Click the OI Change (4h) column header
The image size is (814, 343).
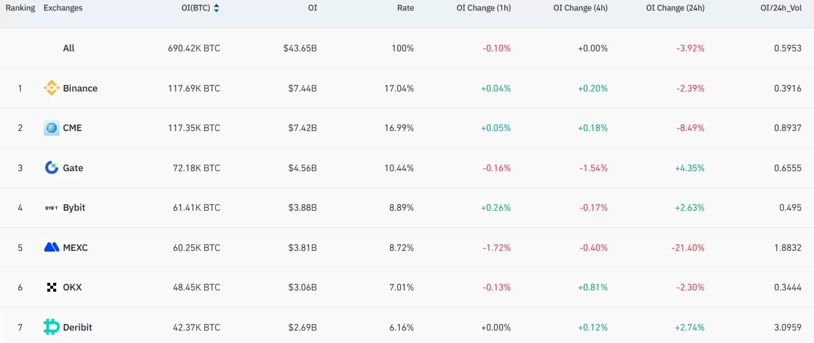(x=580, y=8)
